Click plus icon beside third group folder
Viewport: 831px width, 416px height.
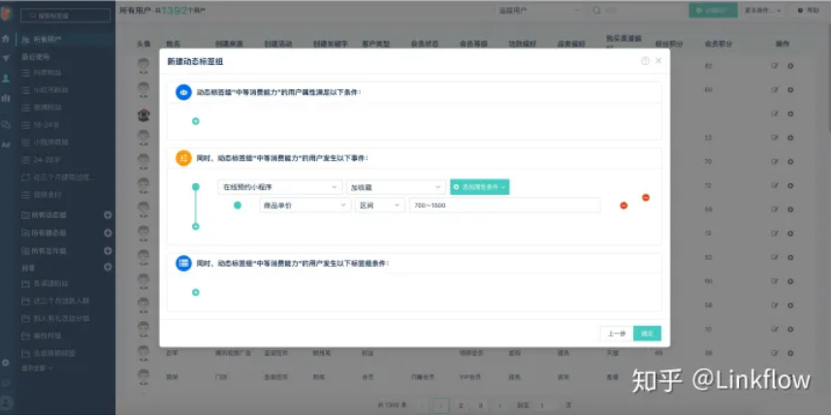coord(108,250)
